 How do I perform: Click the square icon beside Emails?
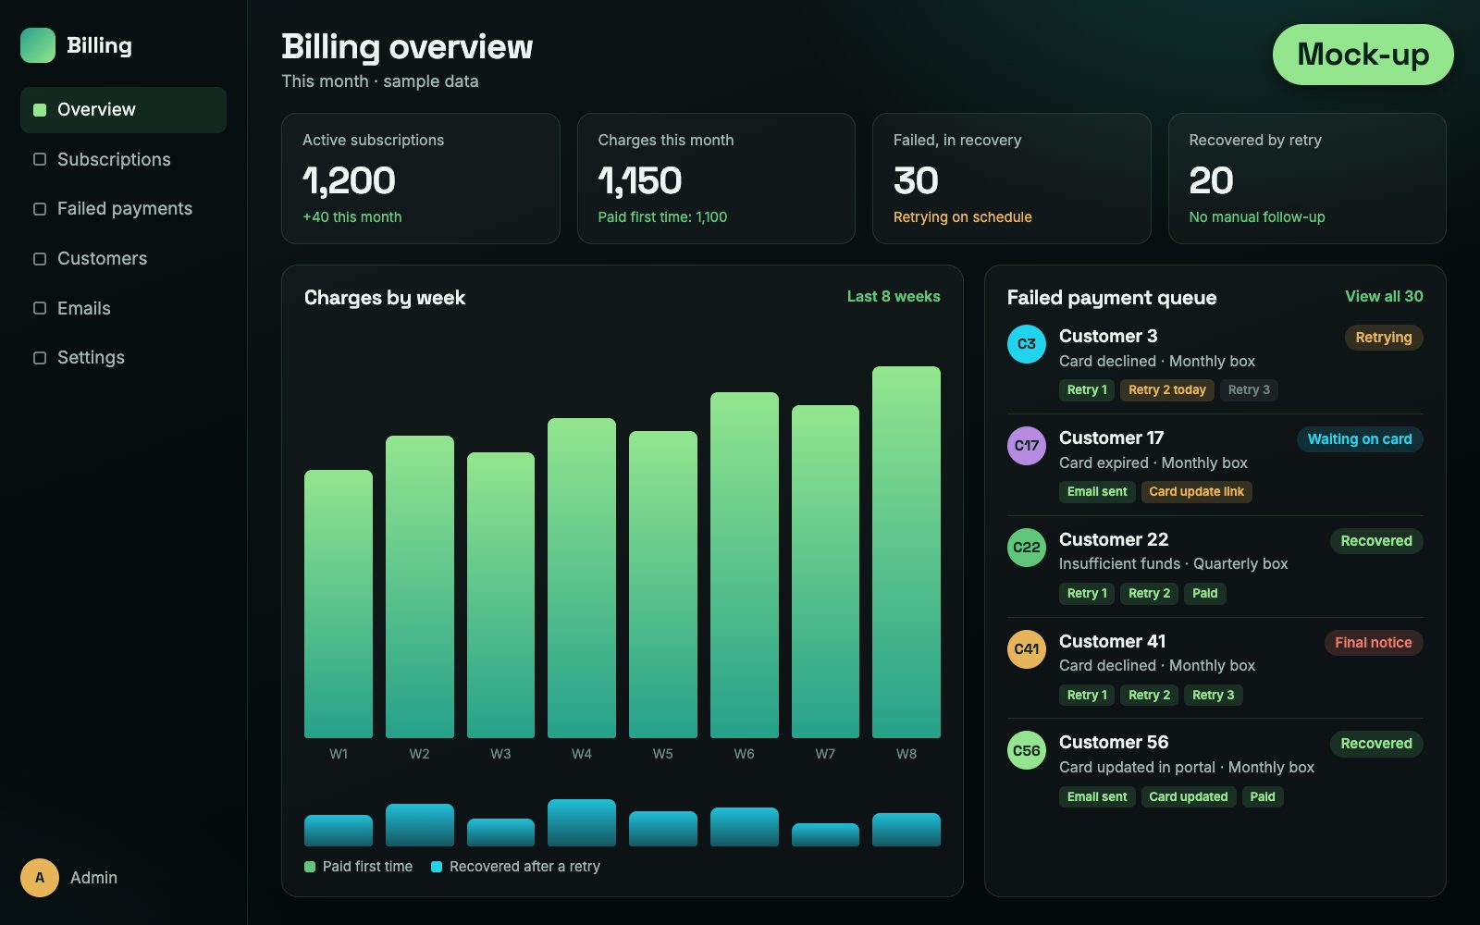[40, 308]
